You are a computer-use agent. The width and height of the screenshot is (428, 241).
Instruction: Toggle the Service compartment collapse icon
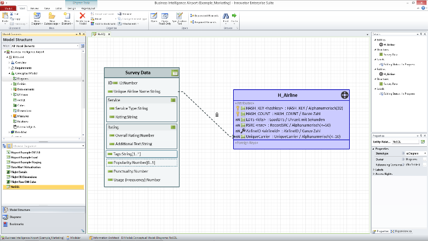173,100
